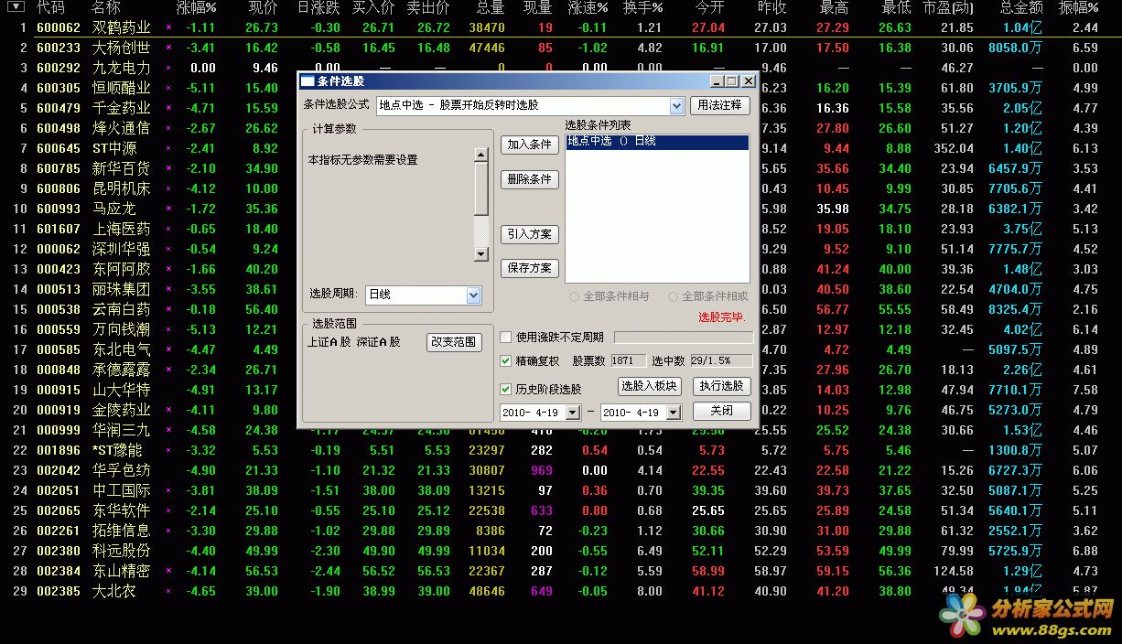Dismiss the dialog with 关闭 button
This screenshot has height=644, width=1122.
[x=721, y=411]
